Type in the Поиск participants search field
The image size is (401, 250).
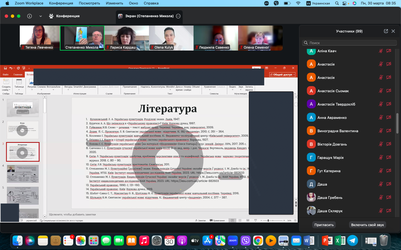point(351,43)
